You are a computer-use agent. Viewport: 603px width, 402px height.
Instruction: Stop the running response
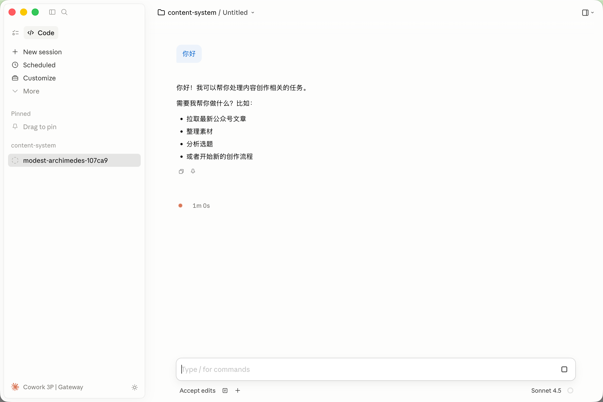(564, 369)
